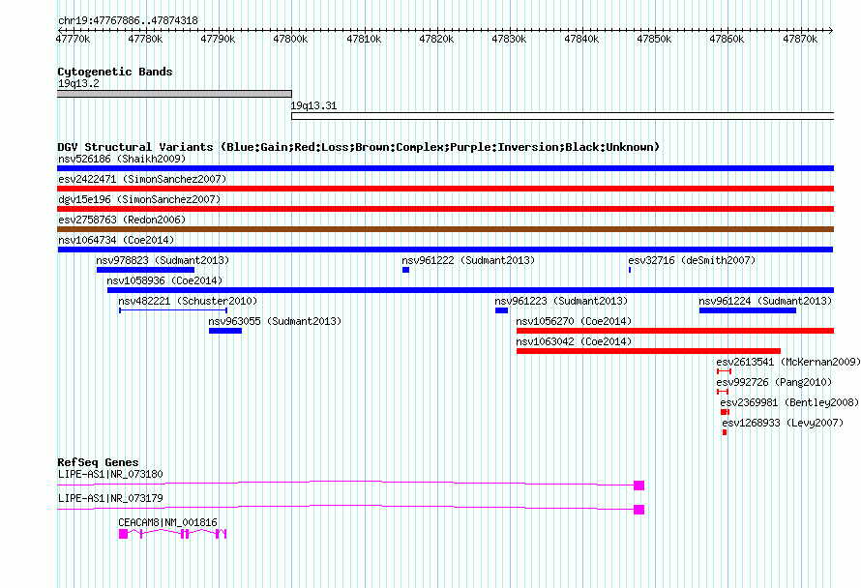
Task: Select the 19q13.31 white cytogenetic band
Action: 563,116
